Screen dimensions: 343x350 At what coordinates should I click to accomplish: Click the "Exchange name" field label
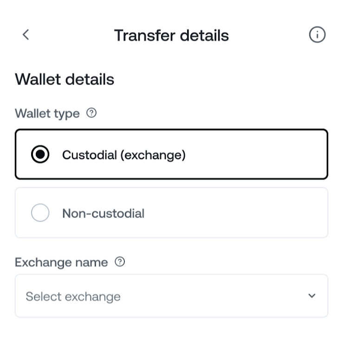pos(61,262)
